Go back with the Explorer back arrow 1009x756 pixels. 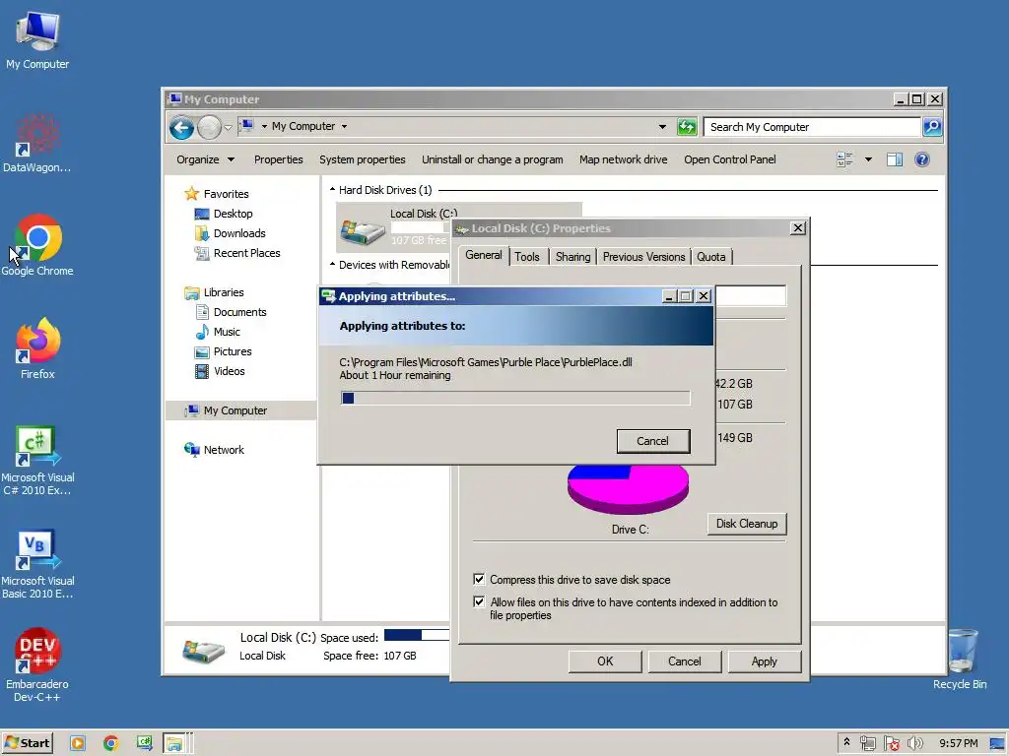click(181, 127)
